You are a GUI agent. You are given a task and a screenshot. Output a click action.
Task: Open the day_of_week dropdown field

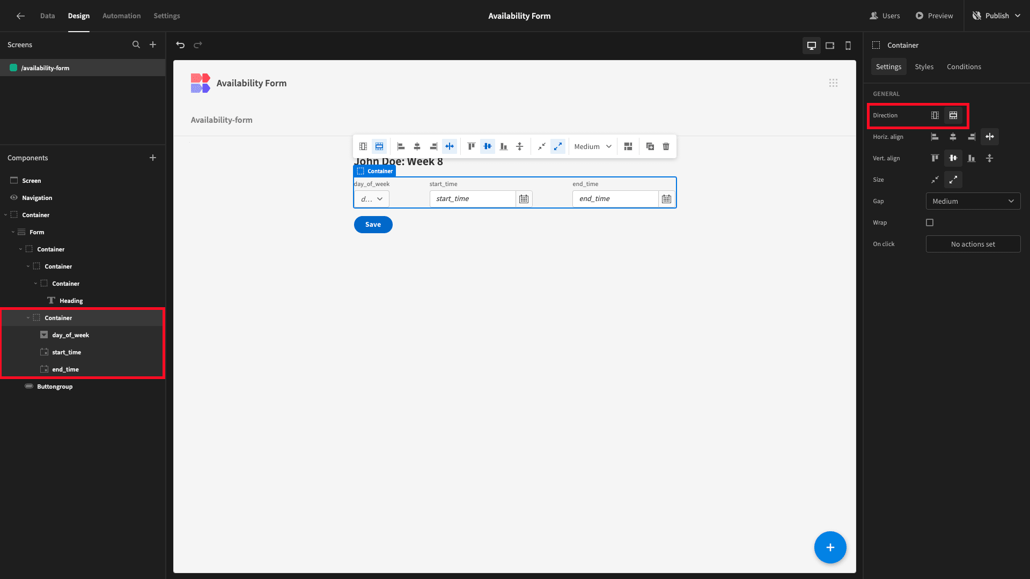click(372, 199)
